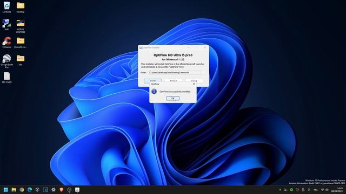Open the Wi-Fi network tray icon
Image resolution: width=346 pixels, height=194 pixels.
[322, 190]
